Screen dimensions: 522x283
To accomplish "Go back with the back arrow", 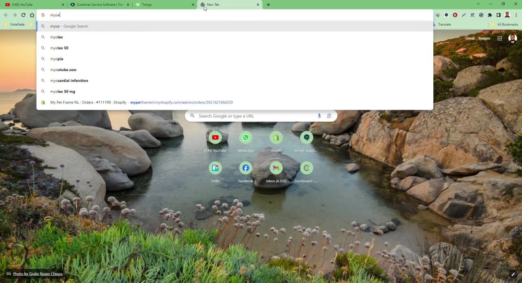I will pyautogui.click(x=6, y=15).
